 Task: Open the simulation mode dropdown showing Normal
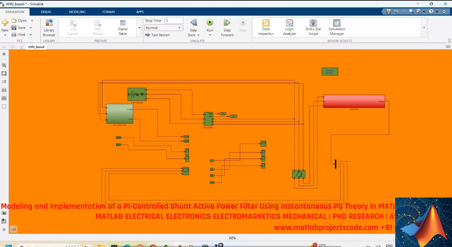[x=163, y=28]
